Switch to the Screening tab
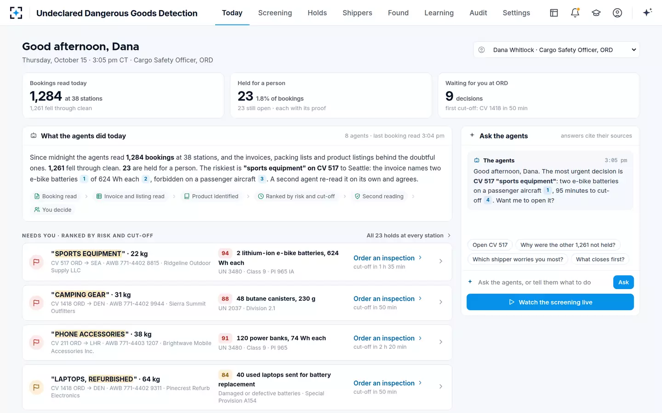This screenshot has height=413, width=662. click(x=275, y=13)
